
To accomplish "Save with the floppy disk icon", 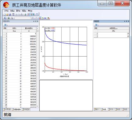I will (10, 15).
